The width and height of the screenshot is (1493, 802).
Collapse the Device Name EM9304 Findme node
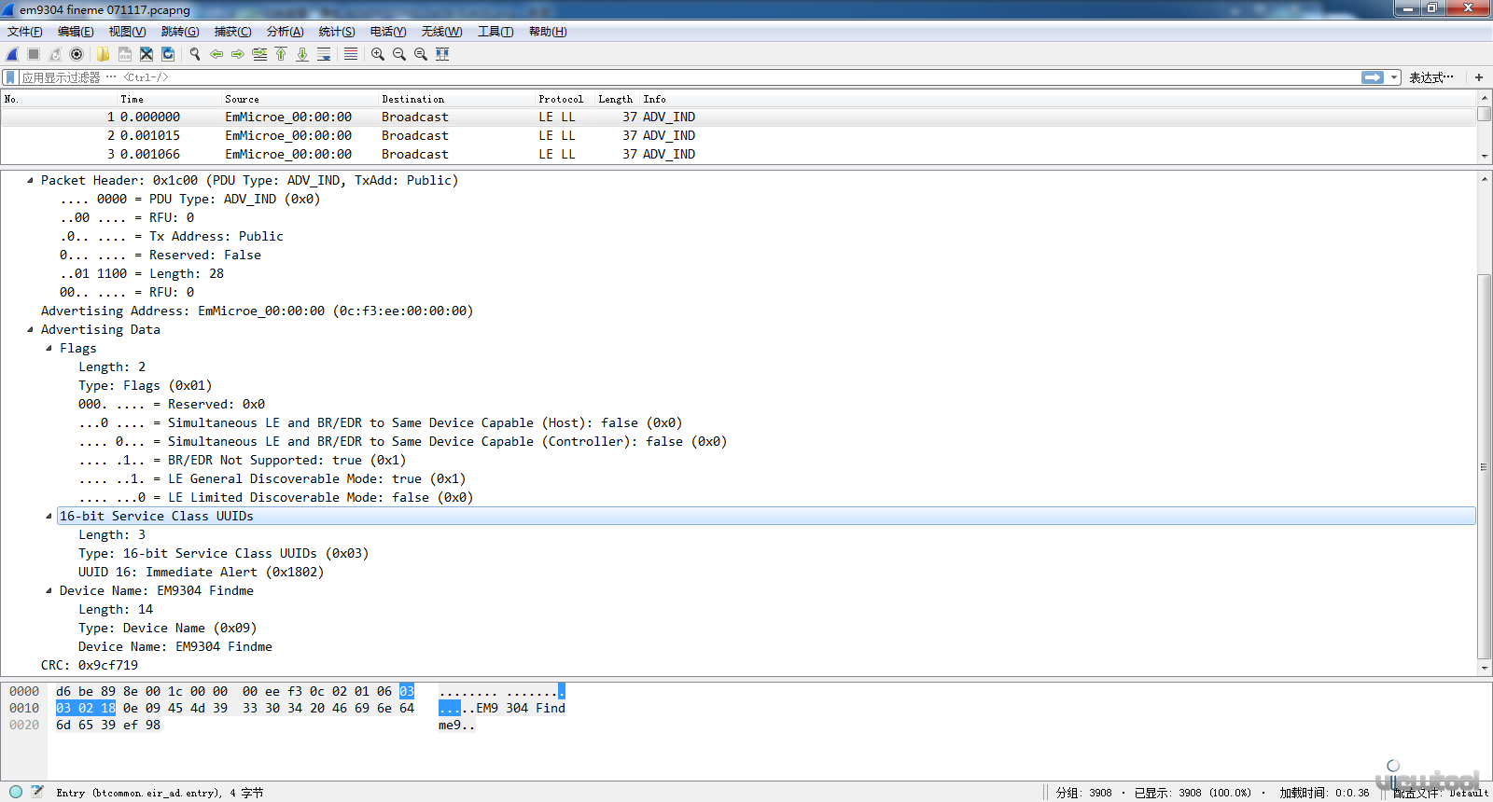[49, 590]
